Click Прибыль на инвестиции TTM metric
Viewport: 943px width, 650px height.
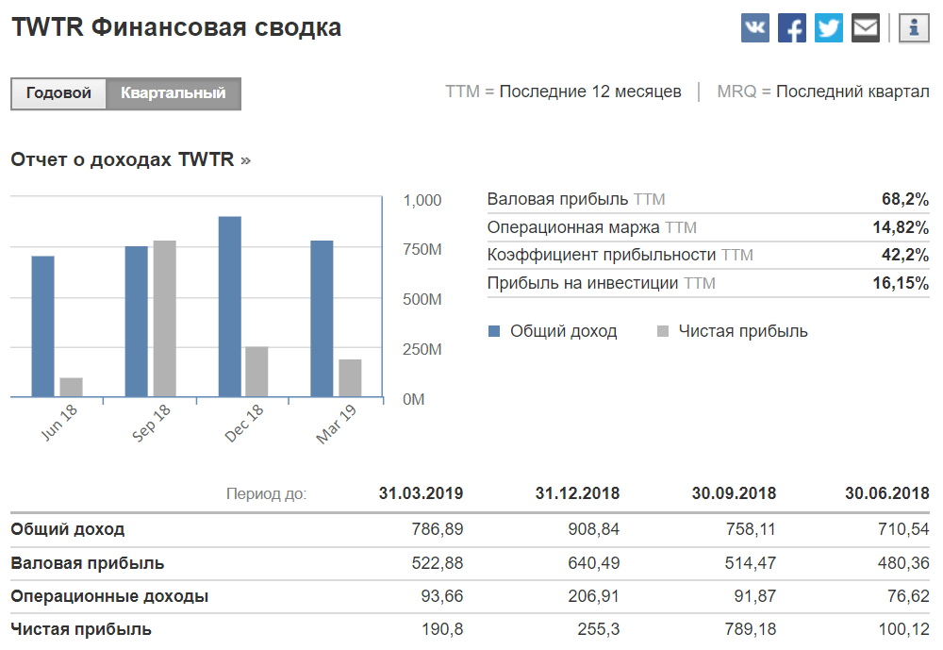[x=601, y=283]
